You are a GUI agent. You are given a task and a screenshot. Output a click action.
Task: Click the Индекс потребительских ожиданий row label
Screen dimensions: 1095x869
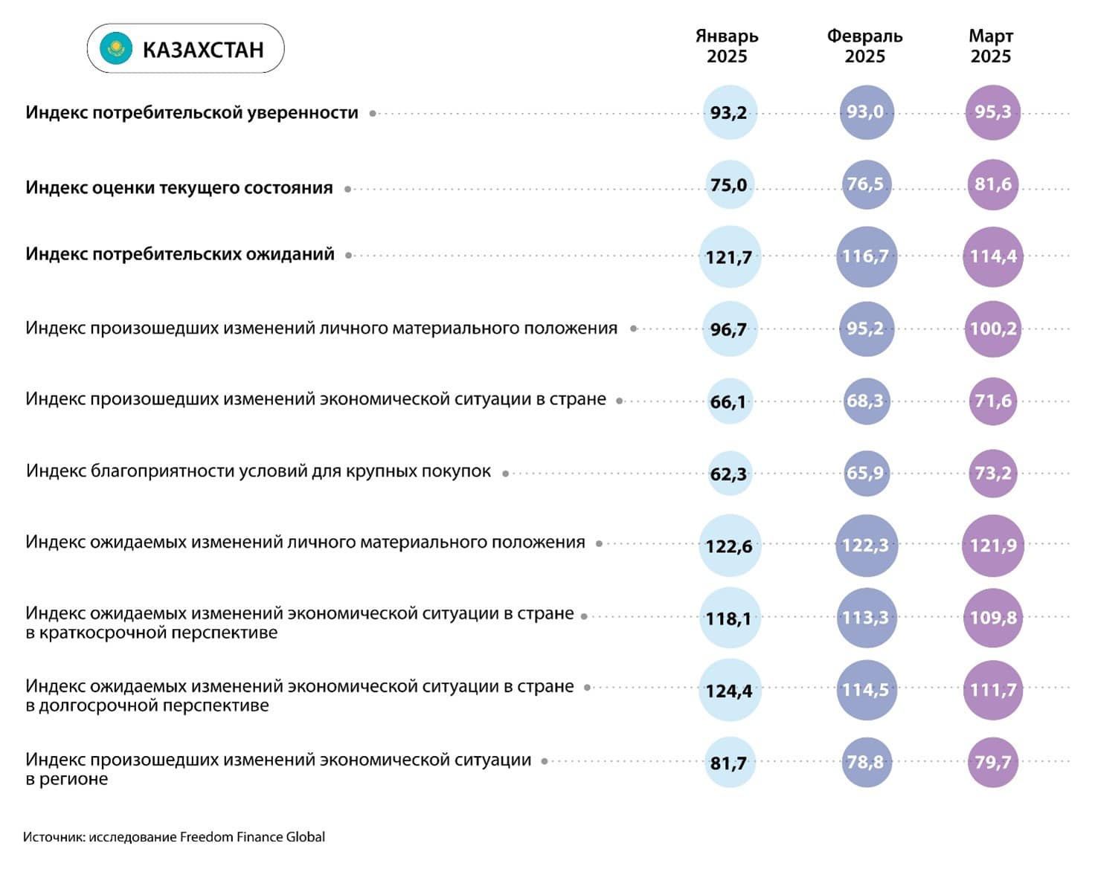tap(180, 254)
